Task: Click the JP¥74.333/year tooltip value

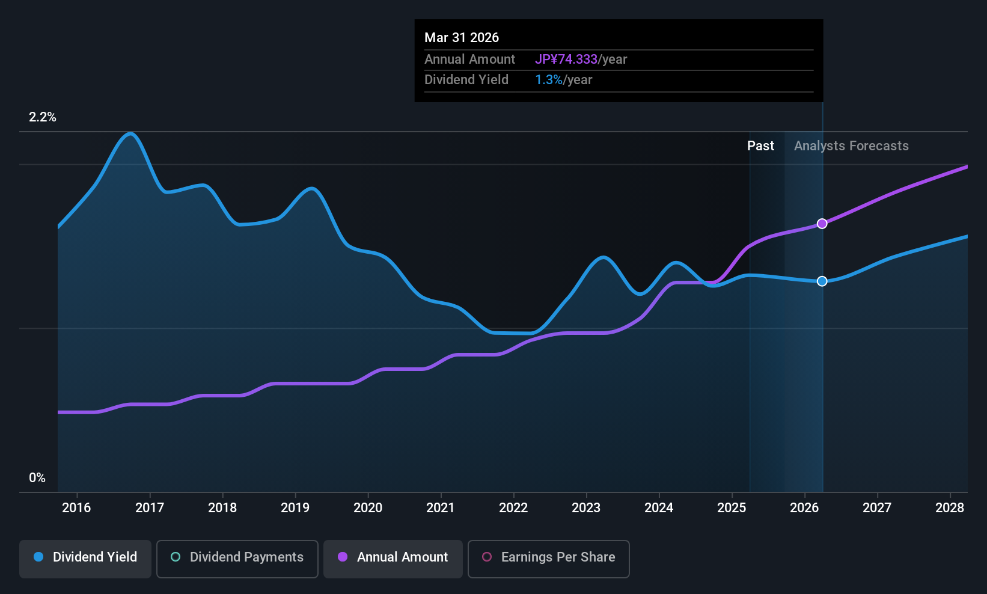Action: click(x=581, y=60)
